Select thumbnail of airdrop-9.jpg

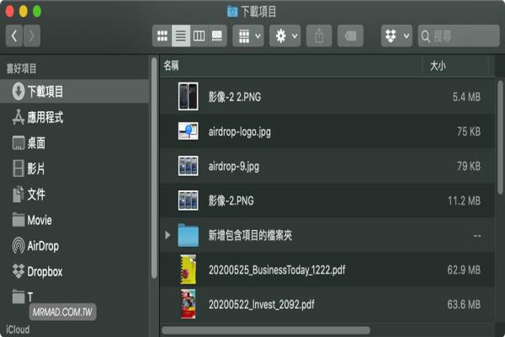click(x=188, y=166)
